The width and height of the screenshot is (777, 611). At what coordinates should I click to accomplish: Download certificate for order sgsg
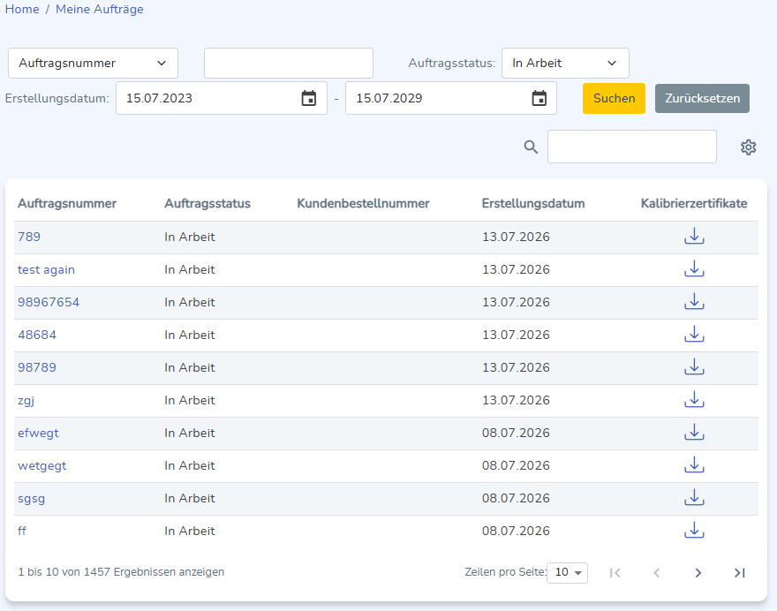tap(694, 498)
